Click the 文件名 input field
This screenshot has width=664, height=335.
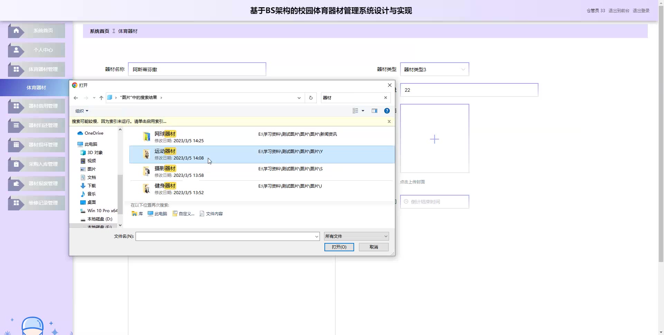[x=225, y=236]
